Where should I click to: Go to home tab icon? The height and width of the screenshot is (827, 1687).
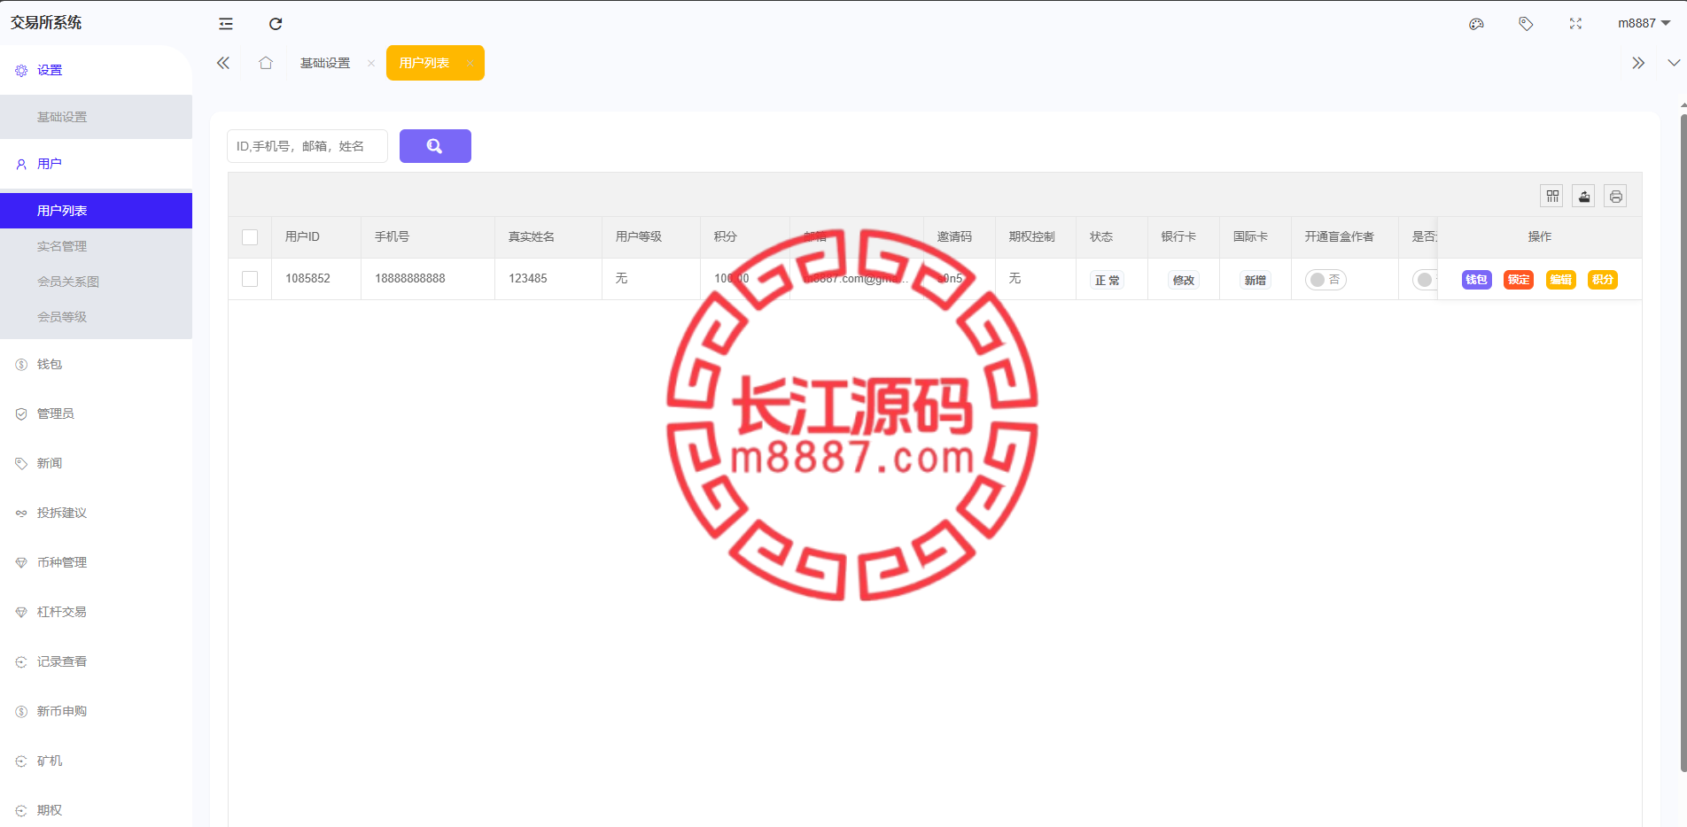pyautogui.click(x=266, y=63)
